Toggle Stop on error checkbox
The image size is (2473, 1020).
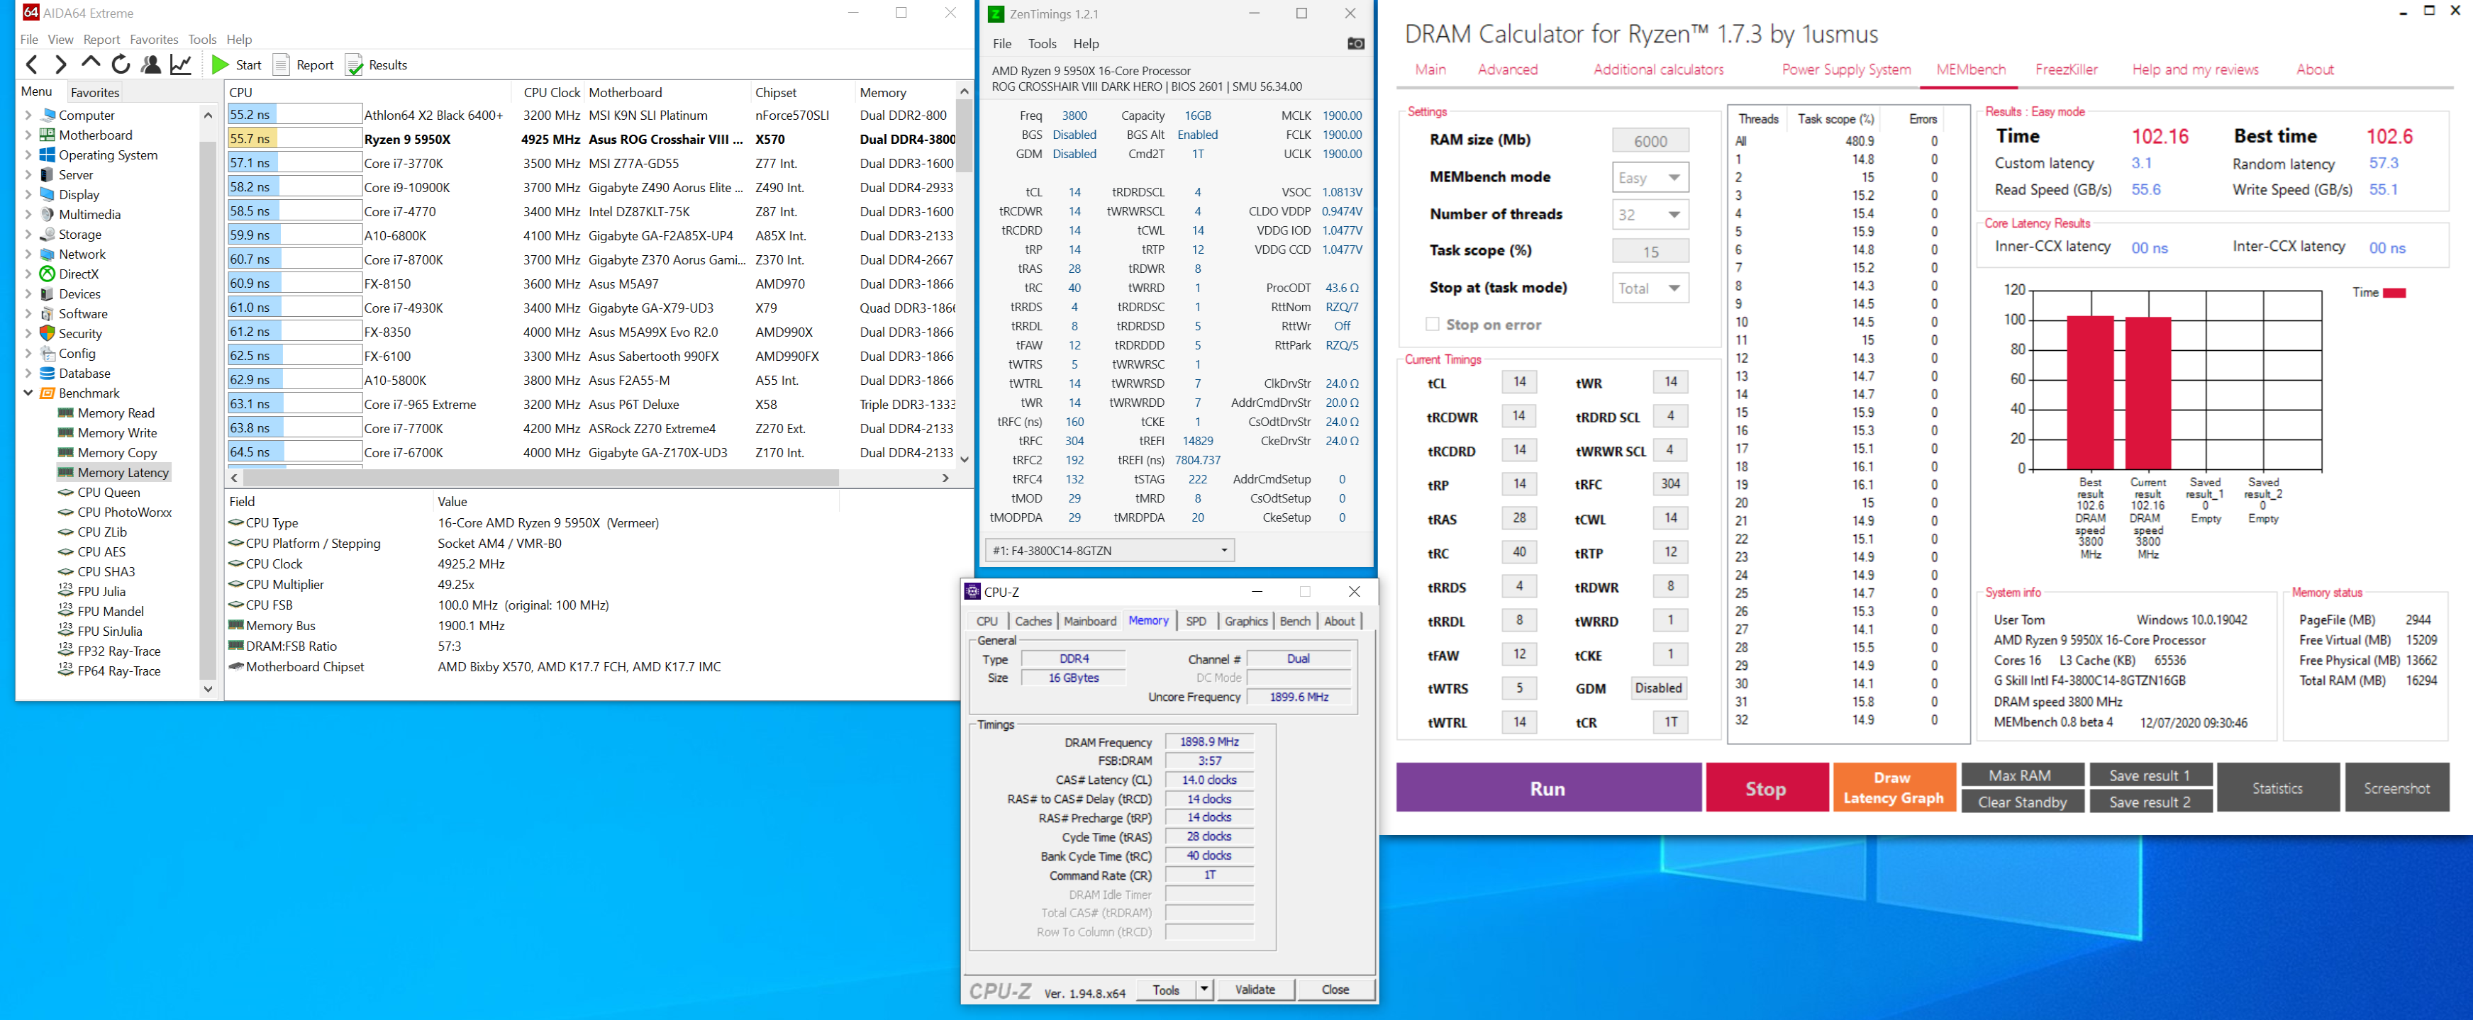(1433, 325)
